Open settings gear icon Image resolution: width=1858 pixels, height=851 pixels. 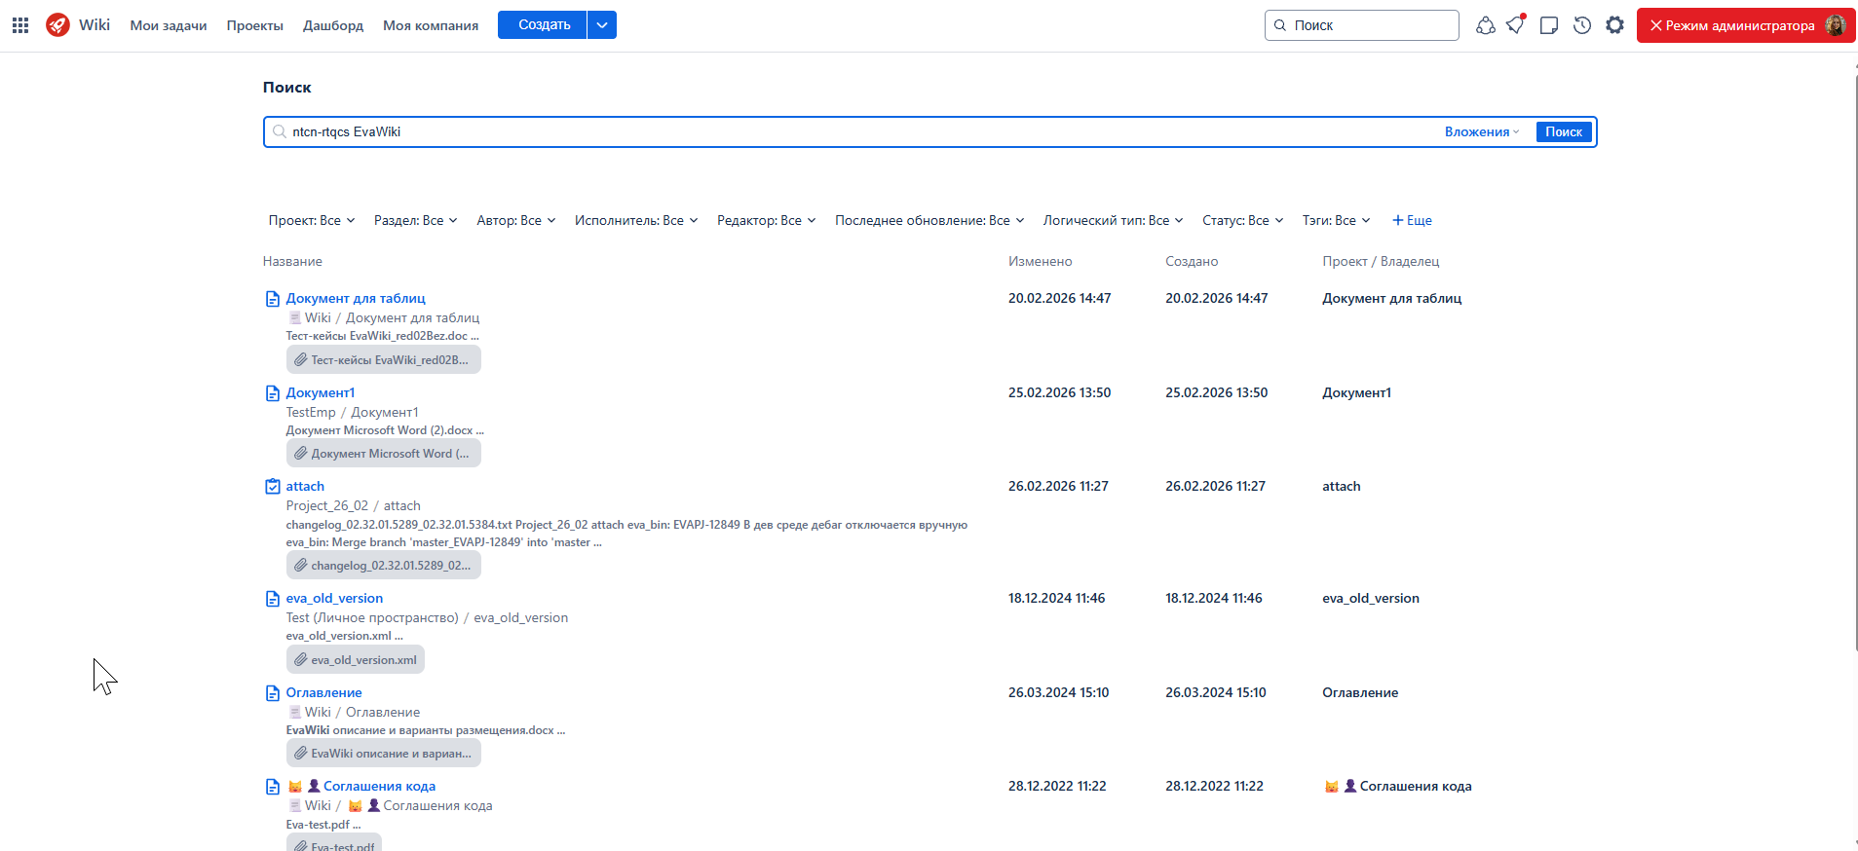[1615, 25]
